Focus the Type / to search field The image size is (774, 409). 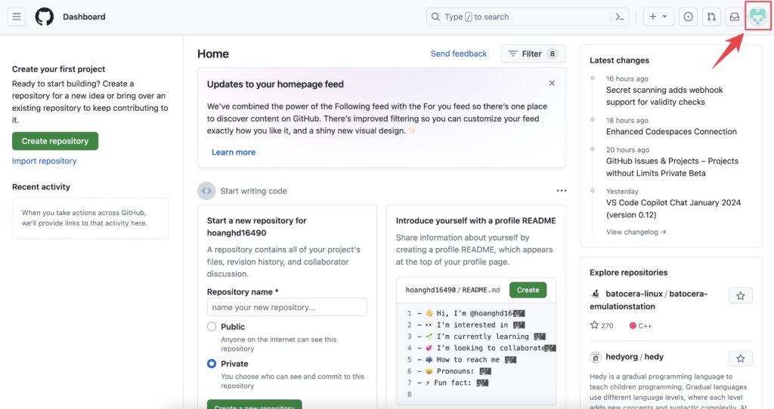527,17
